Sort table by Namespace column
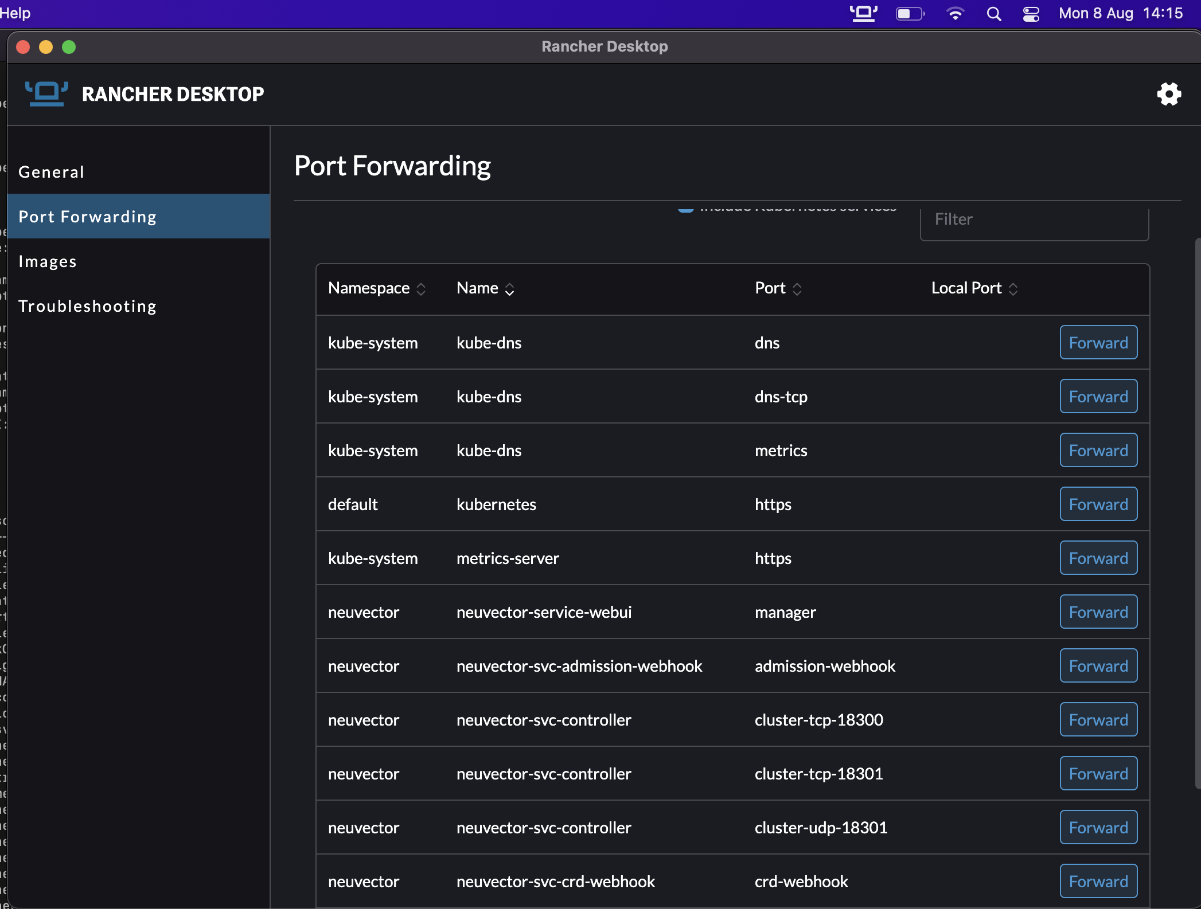Viewport: 1201px width, 909px height. coord(376,288)
